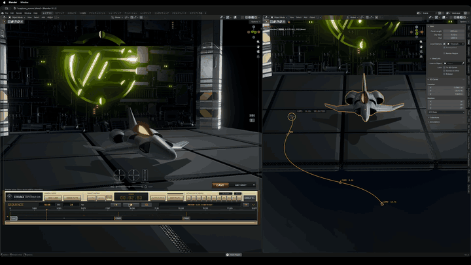Open Object Mode dropdown in right viewport
The width and height of the screenshot is (471, 265).
click(279, 18)
